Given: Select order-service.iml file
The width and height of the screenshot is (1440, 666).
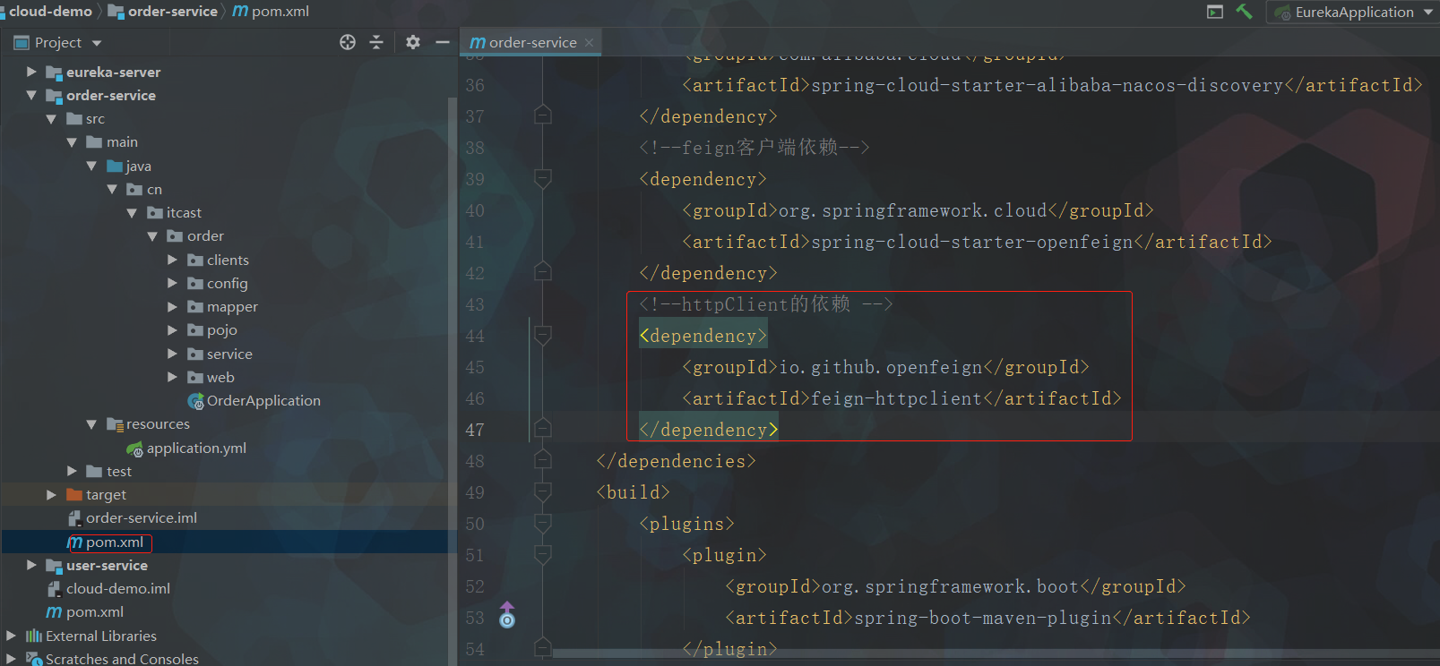Looking at the screenshot, I should (x=142, y=517).
